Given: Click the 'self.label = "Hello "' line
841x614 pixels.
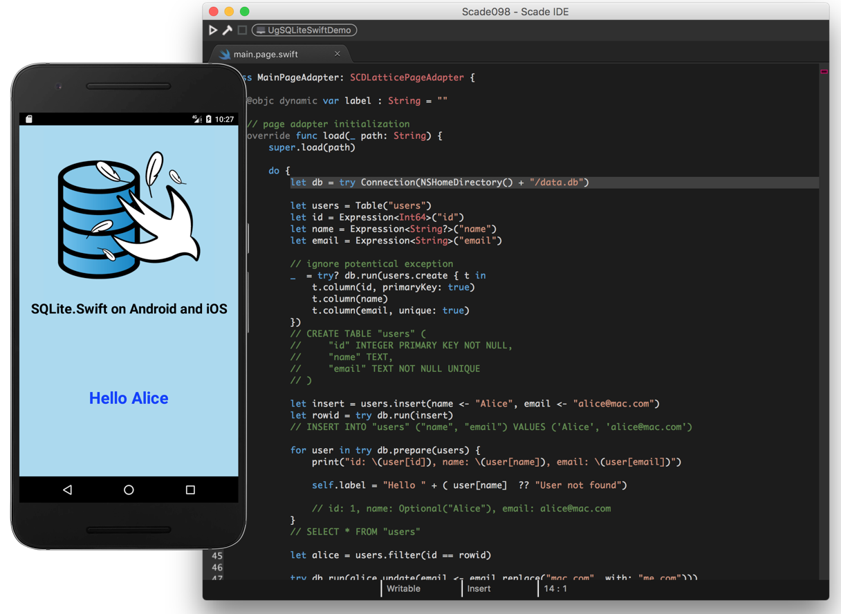Looking at the screenshot, I should click(x=470, y=485).
